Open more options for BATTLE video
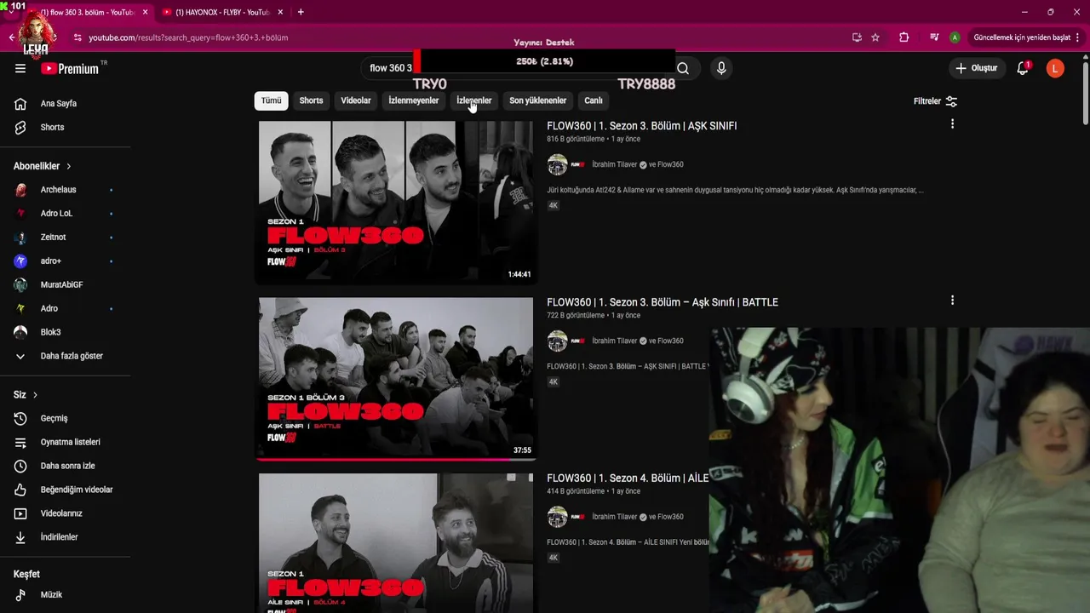This screenshot has height=613, width=1090. tap(952, 301)
